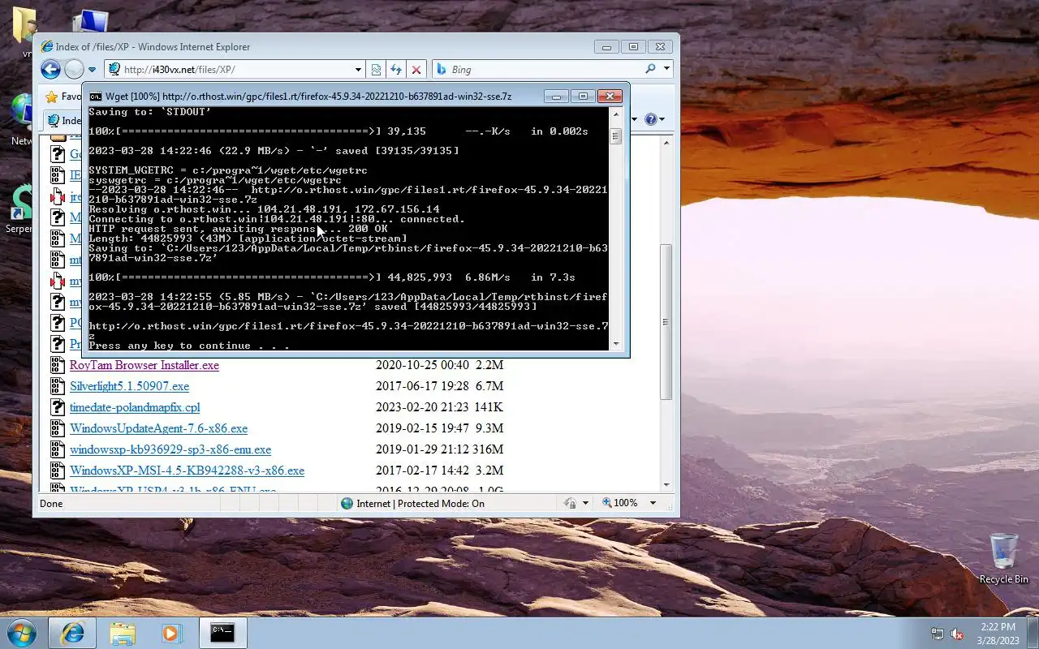Open the WindowsUpdateAgent-7.6-x86.exe link
This screenshot has height=649, width=1039.
coord(158,428)
